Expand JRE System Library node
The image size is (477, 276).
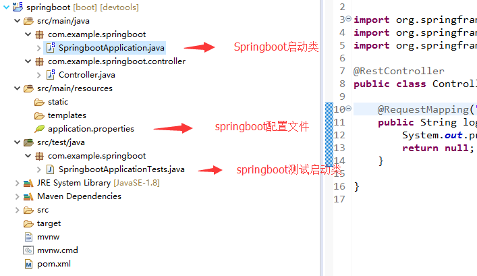coord(17,183)
